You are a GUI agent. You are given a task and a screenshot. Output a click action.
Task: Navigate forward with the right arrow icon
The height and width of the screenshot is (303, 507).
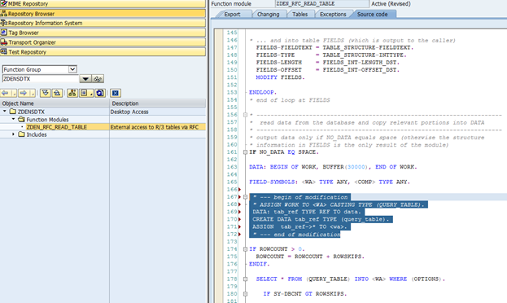(24, 93)
